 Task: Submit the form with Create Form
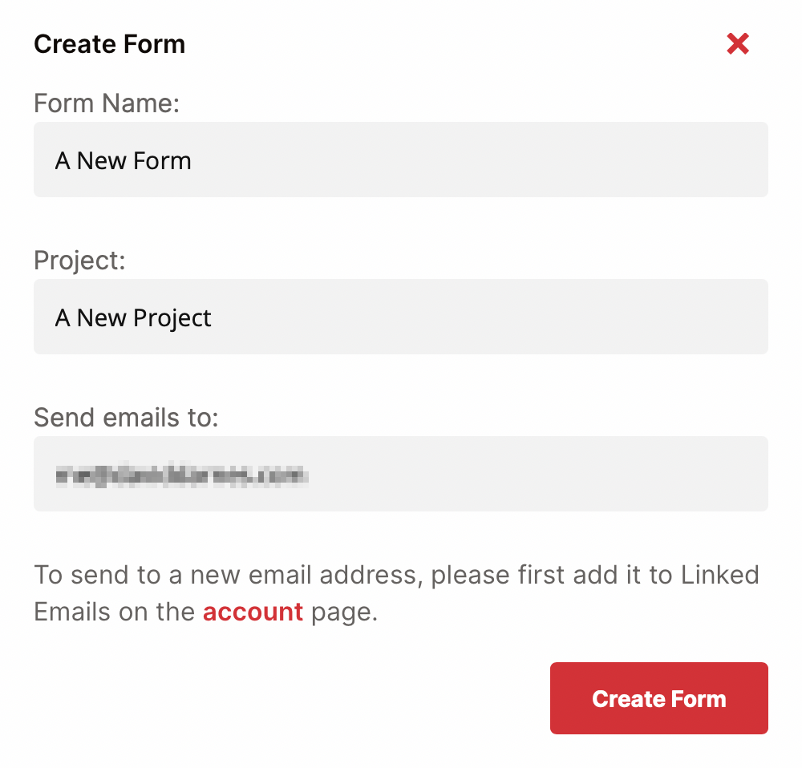point(658,698)
